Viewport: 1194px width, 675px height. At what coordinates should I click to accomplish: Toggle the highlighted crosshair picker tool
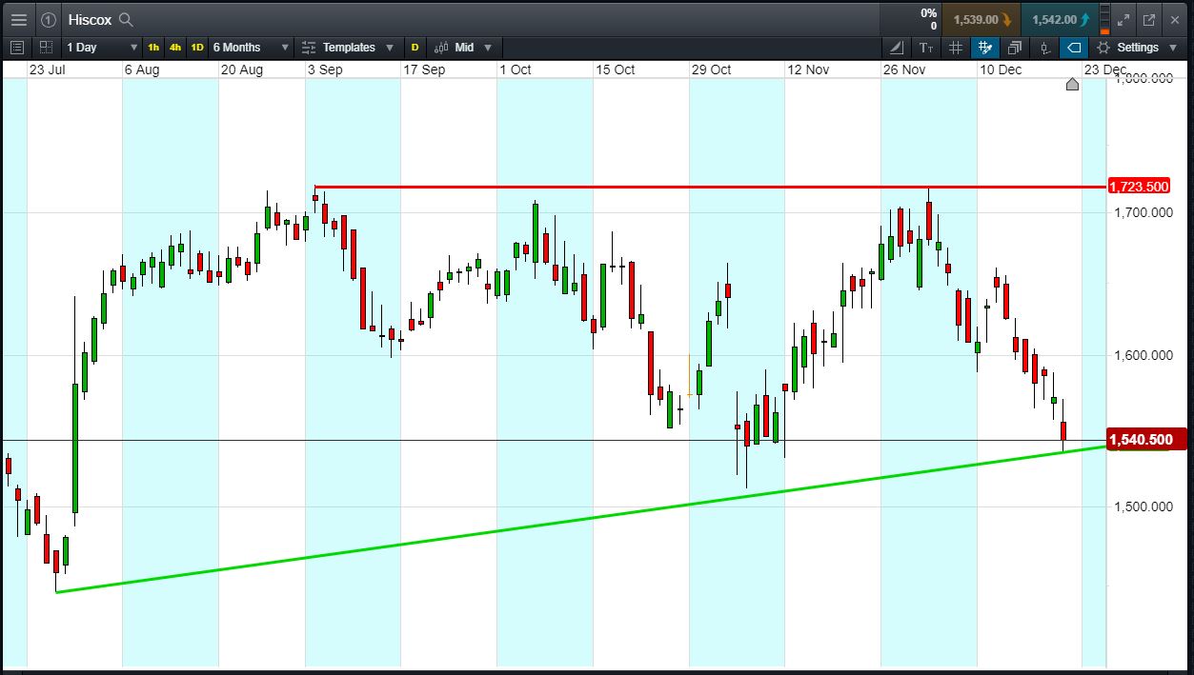(985, 47)
